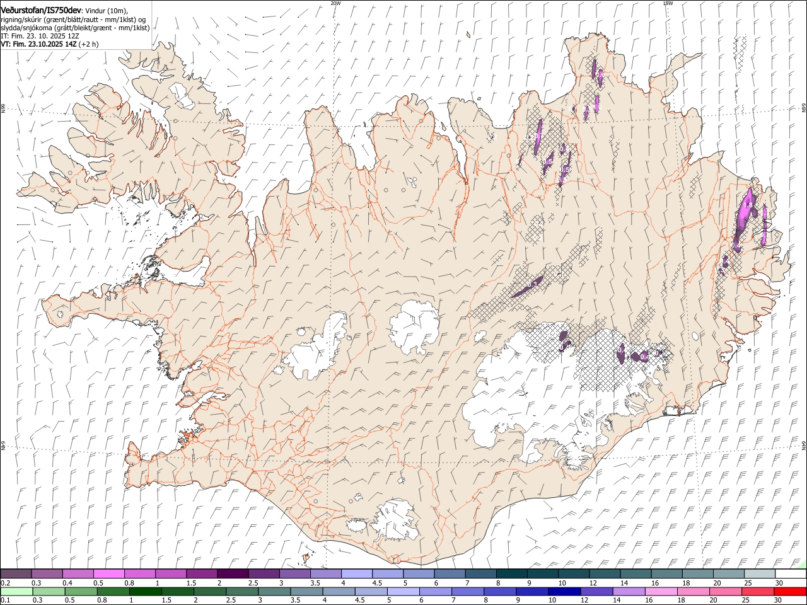Select the 25 red-pink swatch in lower row
Viewport: 807px width, 605px height.
758,592
